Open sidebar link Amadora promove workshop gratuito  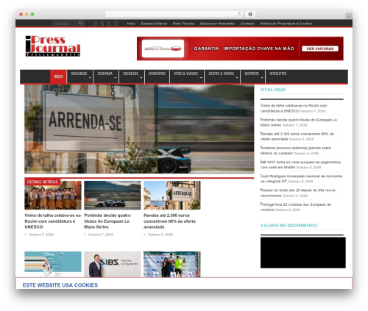point(296,151)
